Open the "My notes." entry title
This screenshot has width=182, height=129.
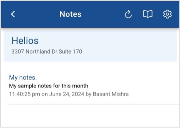point(23,78)
